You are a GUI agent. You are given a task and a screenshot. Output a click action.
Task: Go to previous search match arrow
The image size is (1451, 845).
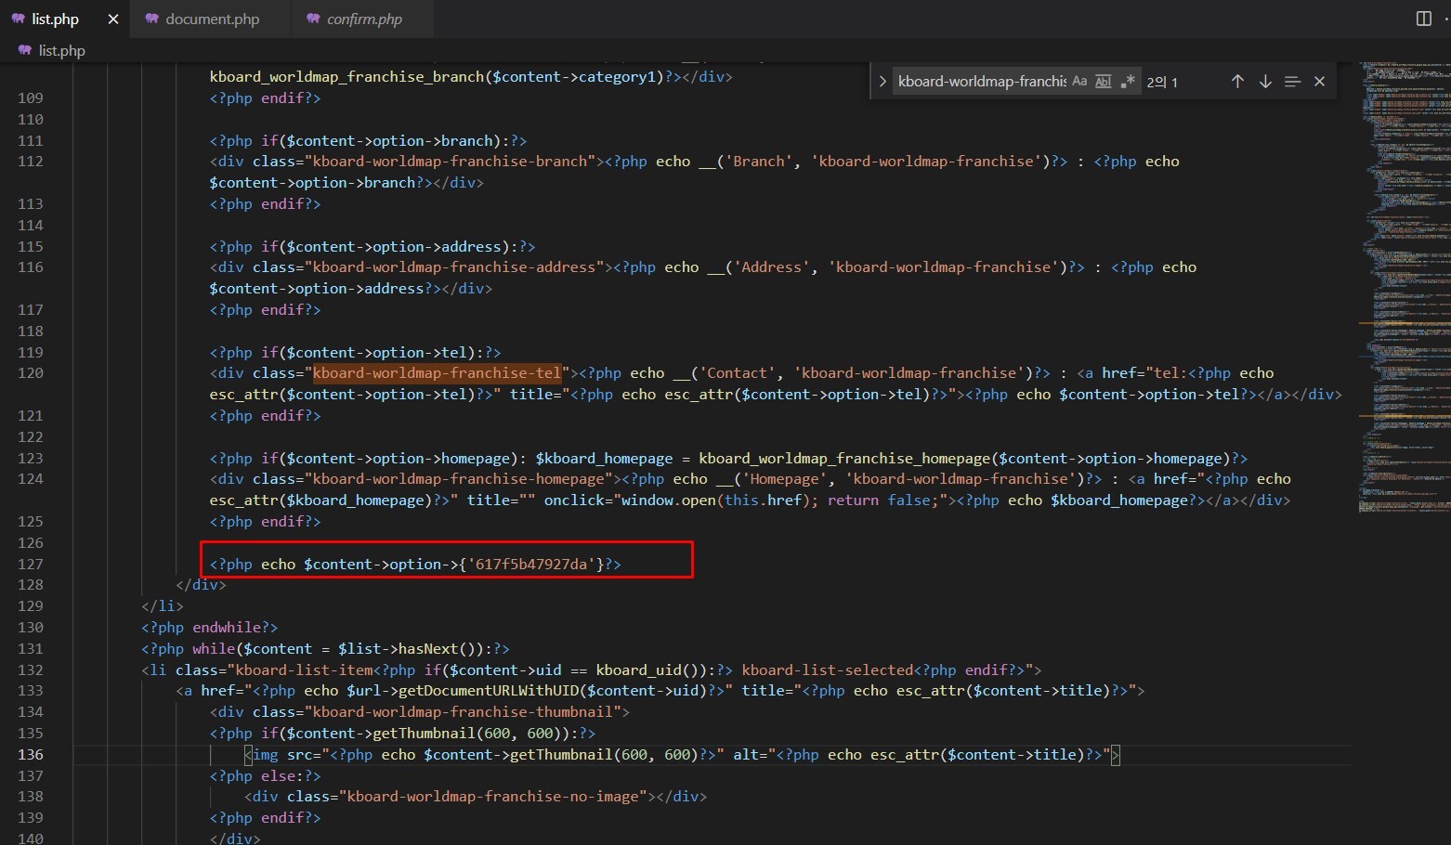1237,82
